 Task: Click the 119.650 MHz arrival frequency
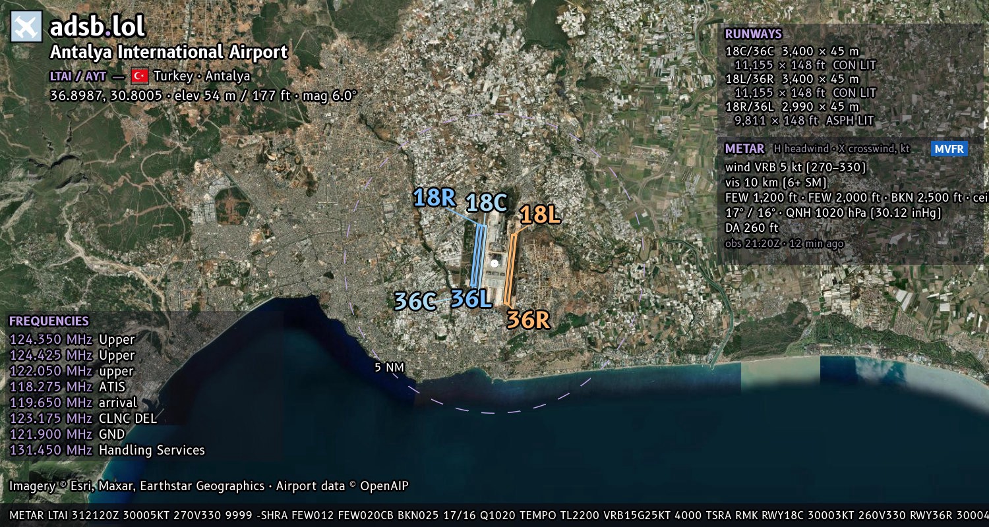[x=73, y=402]
